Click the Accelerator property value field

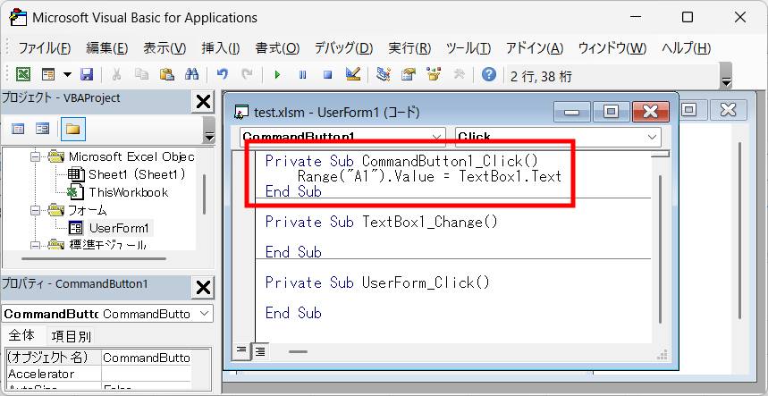(146, 374)
